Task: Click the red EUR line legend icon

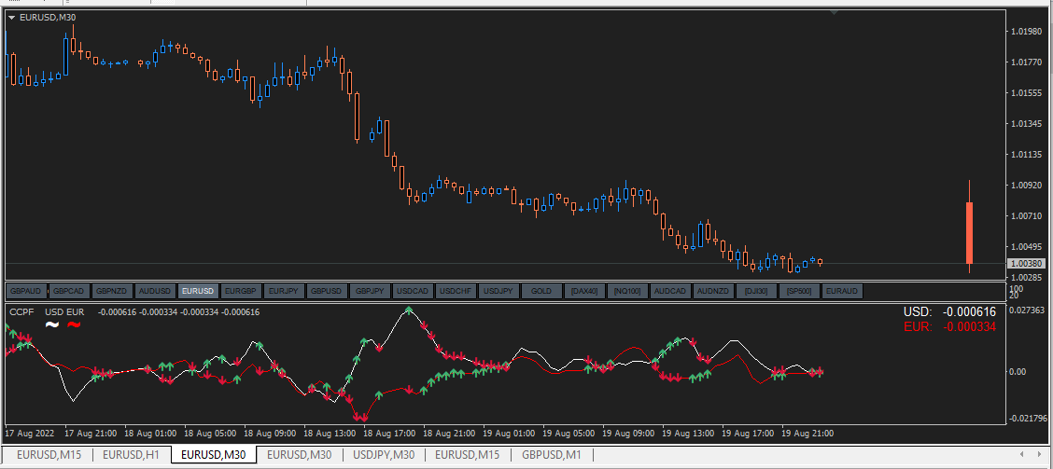Action: tap(74, 325)
